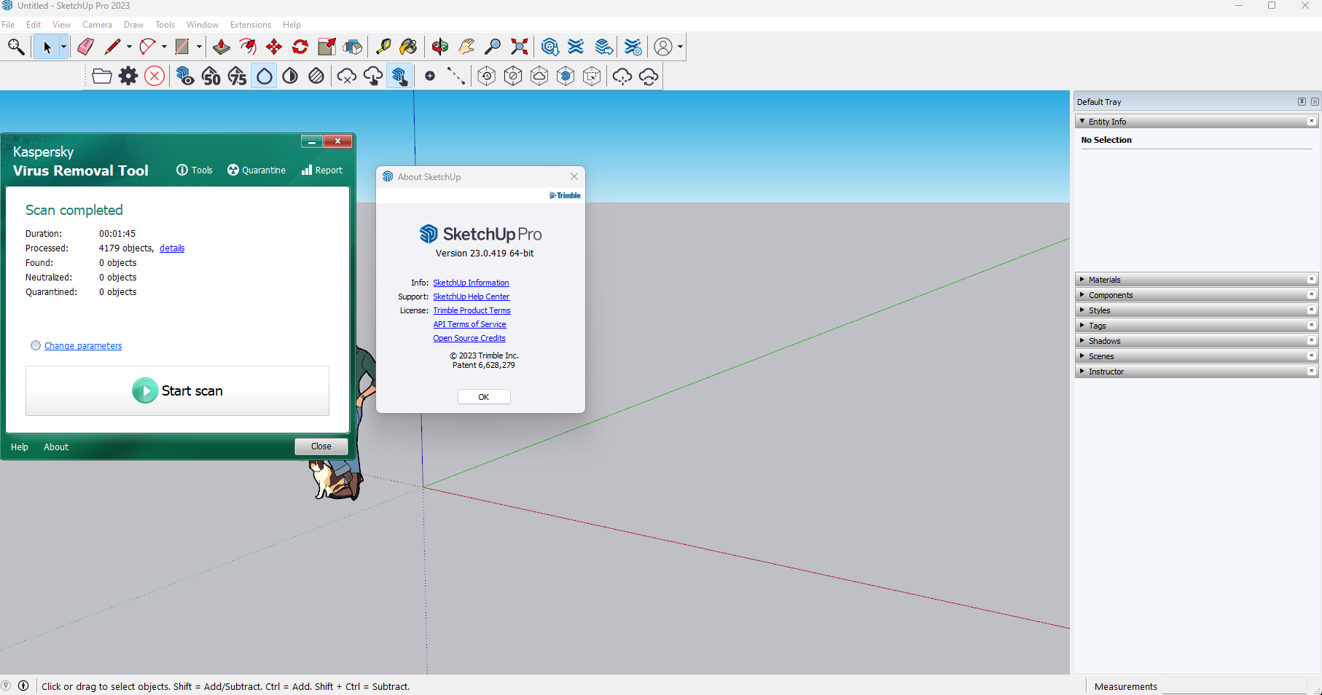Activate the Push/Pull tool

click(x=222, y=47)
